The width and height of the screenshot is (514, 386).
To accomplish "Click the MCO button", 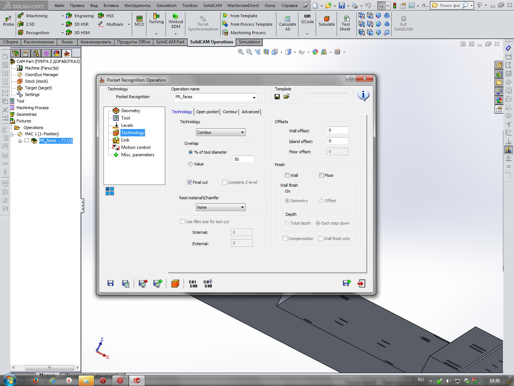I will (140, 21).
